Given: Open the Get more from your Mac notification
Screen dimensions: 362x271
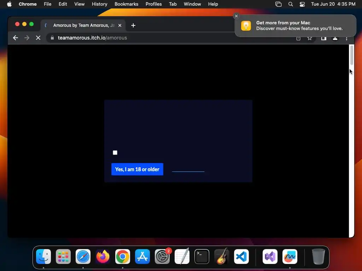Looking at the screenshot, I should pyautogui.click(x=296, y=25).
